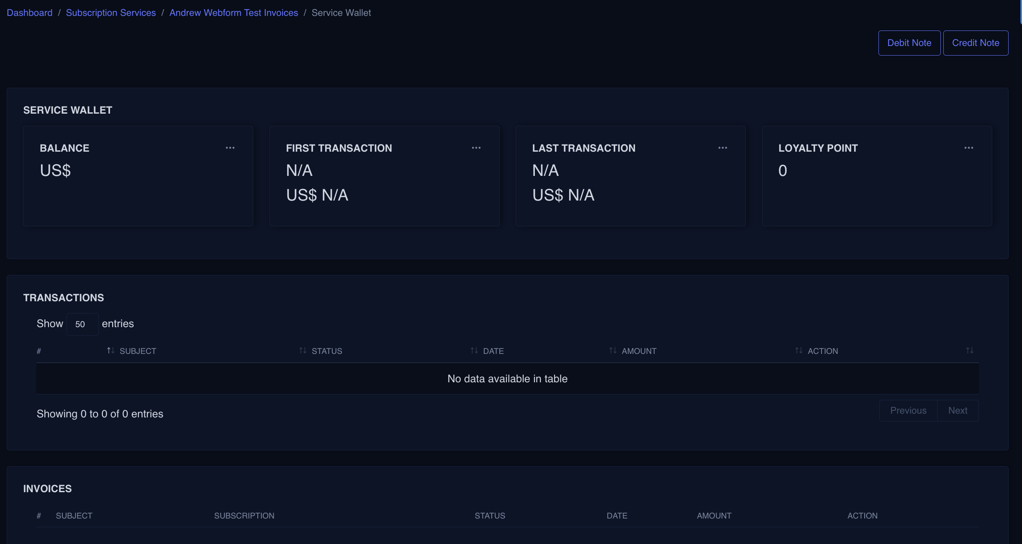Sort transactions by Subject column
Viewport: 1022px width, 544px height.
tap(138, 351)
